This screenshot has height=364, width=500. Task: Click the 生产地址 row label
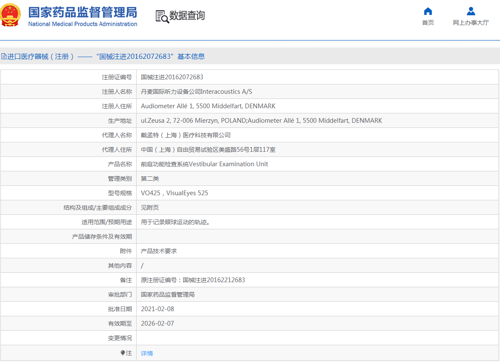pyautogui.click(x=120, y=121)
